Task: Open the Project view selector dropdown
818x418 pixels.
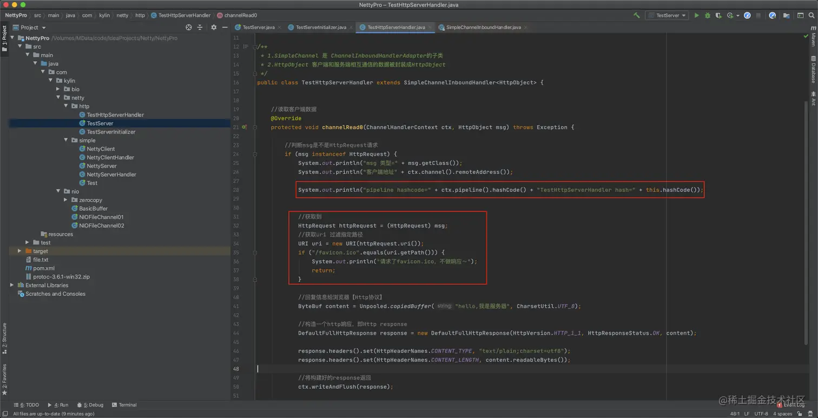Action: [x=30, y=27]
